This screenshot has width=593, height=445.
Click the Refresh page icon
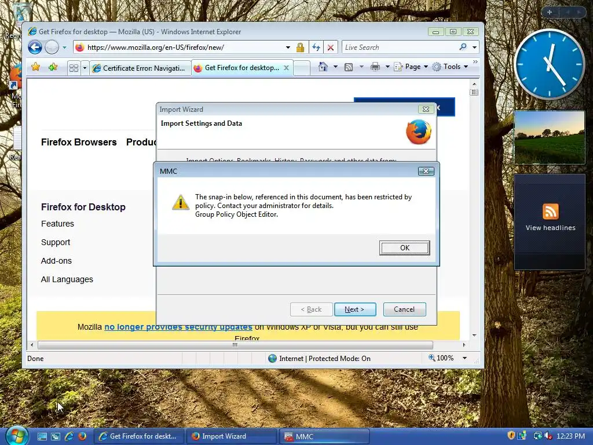[316, 48]
